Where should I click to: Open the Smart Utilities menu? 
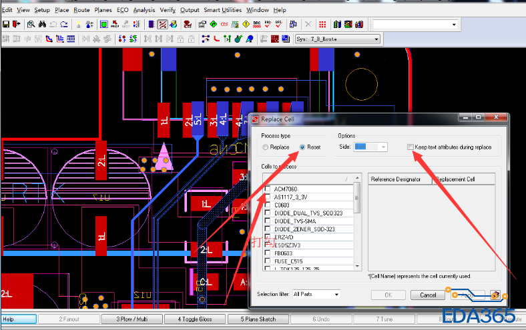(x=222, y=10)
